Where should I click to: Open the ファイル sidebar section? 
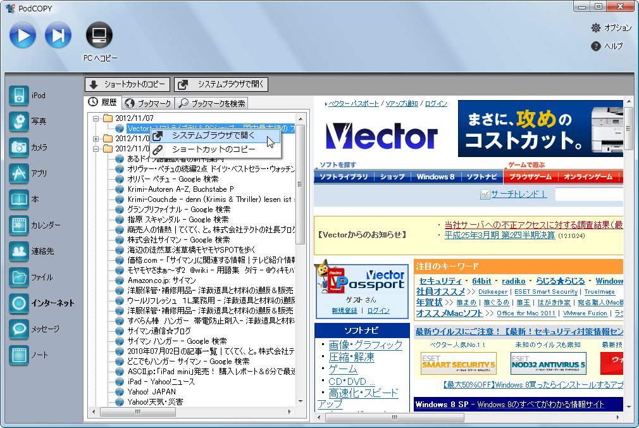(x=30, y=277)
